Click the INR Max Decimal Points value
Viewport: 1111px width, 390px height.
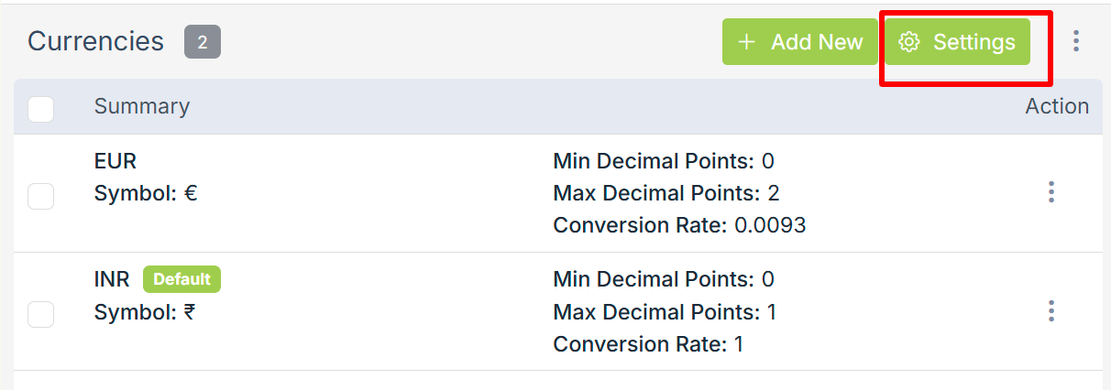(x=772, y=312)
